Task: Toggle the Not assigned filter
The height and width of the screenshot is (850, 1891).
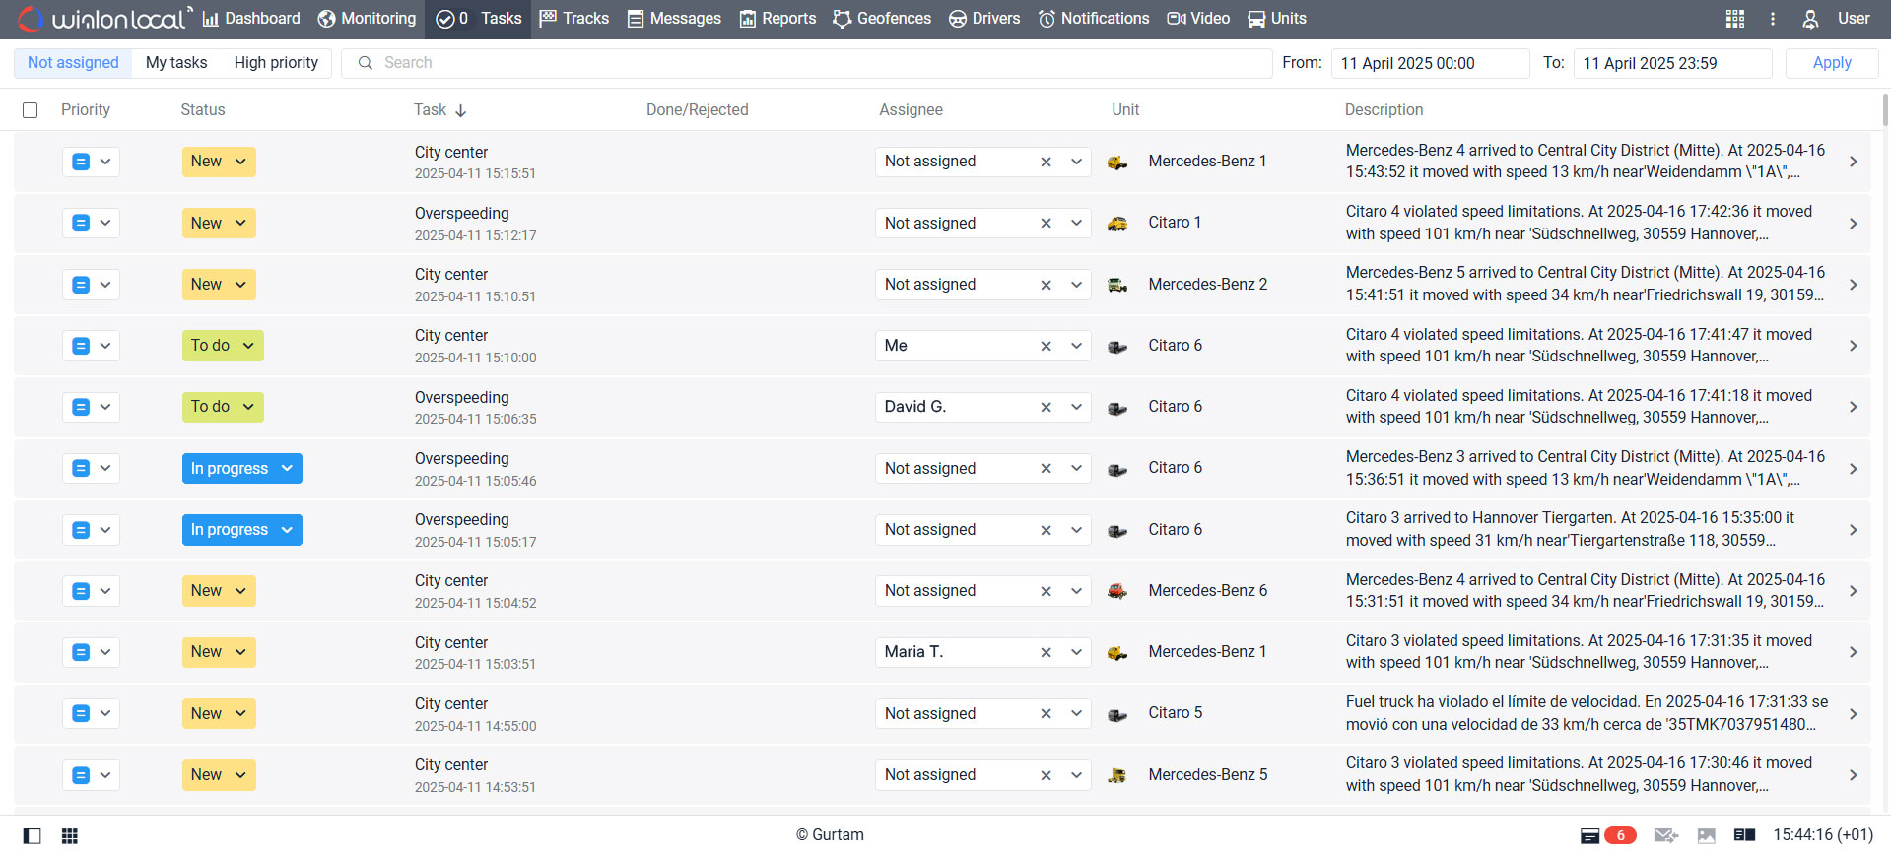Action: coord(73,63)
